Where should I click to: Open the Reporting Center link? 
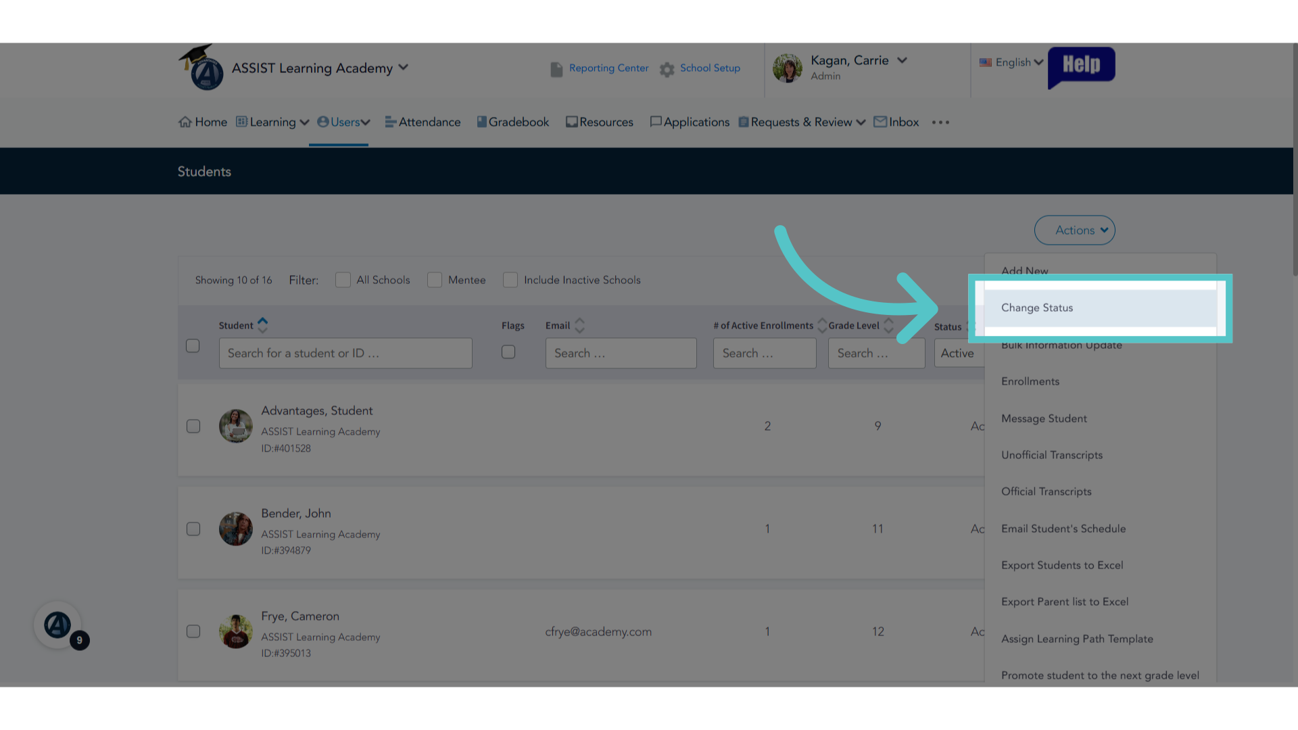pos(608,68)
